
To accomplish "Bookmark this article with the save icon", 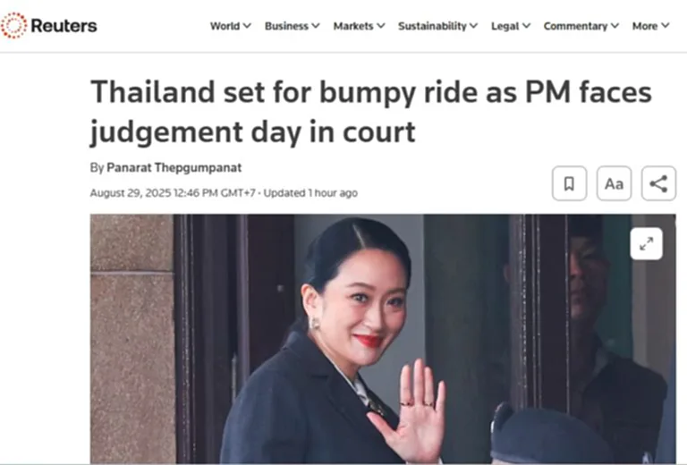I will 569,183.
